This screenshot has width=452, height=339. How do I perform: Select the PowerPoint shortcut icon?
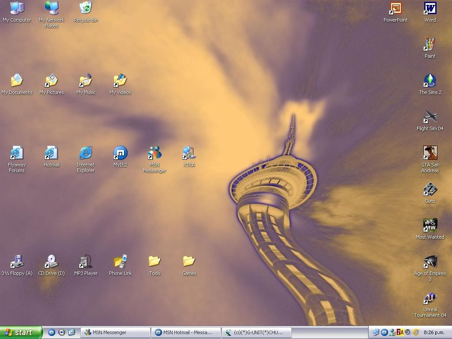tap(395, 8)
